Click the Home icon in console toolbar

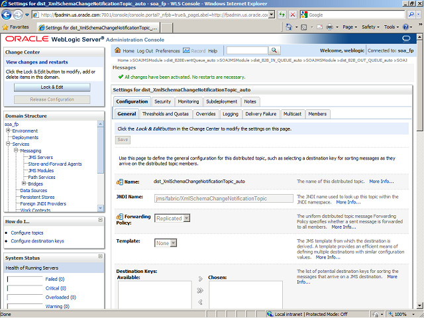pos(118,50)
